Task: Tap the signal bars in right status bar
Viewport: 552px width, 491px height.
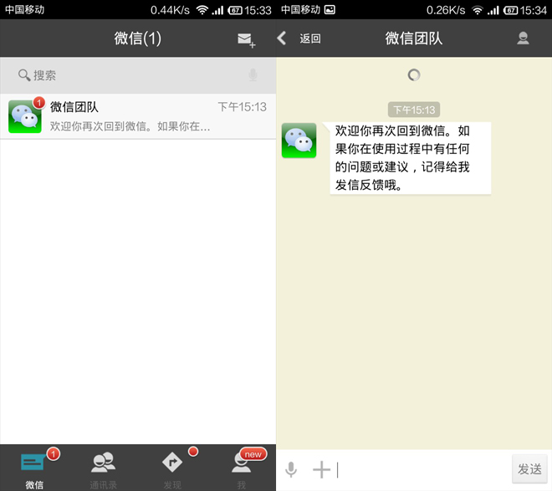Action: click(x=493, y=10)
